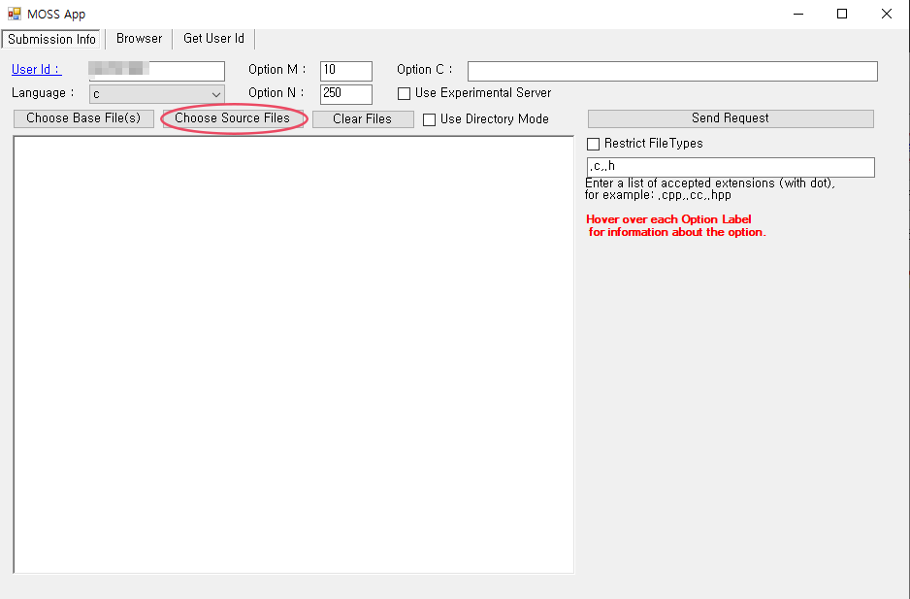Open the Get User Id tab

tap(213, 38)
